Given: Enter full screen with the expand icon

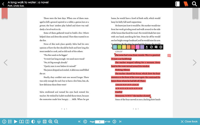Looking at the screenshot, I should (45, 121).
